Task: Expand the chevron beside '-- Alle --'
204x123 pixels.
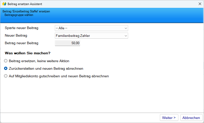Action: pyautogui.click(x=125, y=28)
